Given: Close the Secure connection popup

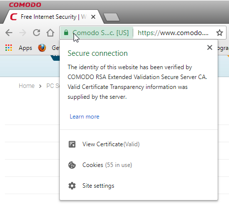Looking at the screenshot, I should pyautogui.click(x=210, y=47).
